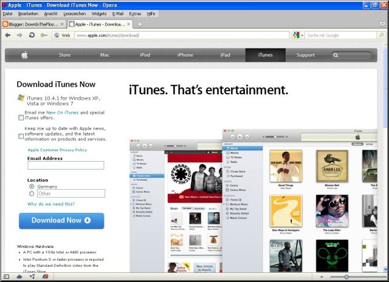Image resolution: width=389 pixels, height=282 pixels.
Task: Click the key wand icon in toolbar
Action: click(x=44, y=35)
